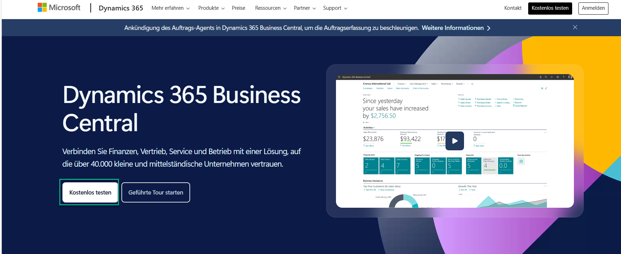
Task: Click the text beginning Verbinden Sie Finanzen
Action: 181,158
